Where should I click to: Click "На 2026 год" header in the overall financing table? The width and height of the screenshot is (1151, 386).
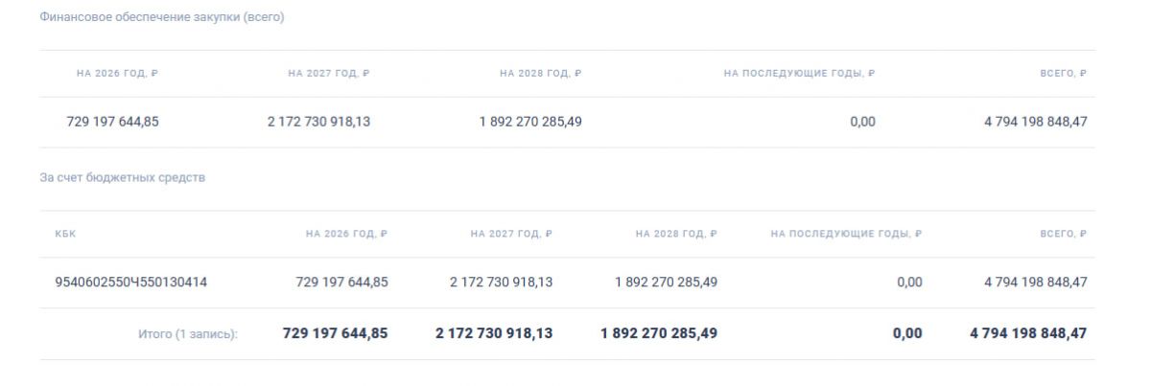click(112, 74)
